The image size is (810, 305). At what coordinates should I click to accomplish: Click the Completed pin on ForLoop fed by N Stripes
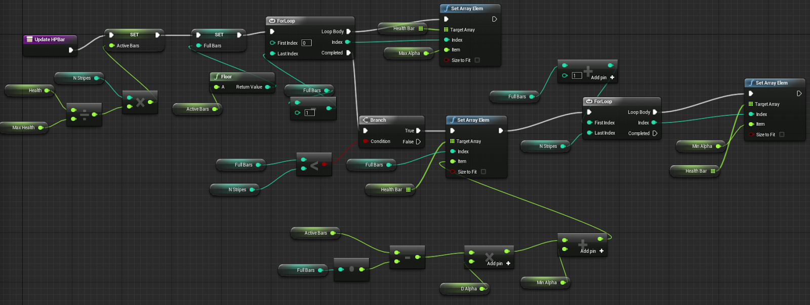point(655,133)
